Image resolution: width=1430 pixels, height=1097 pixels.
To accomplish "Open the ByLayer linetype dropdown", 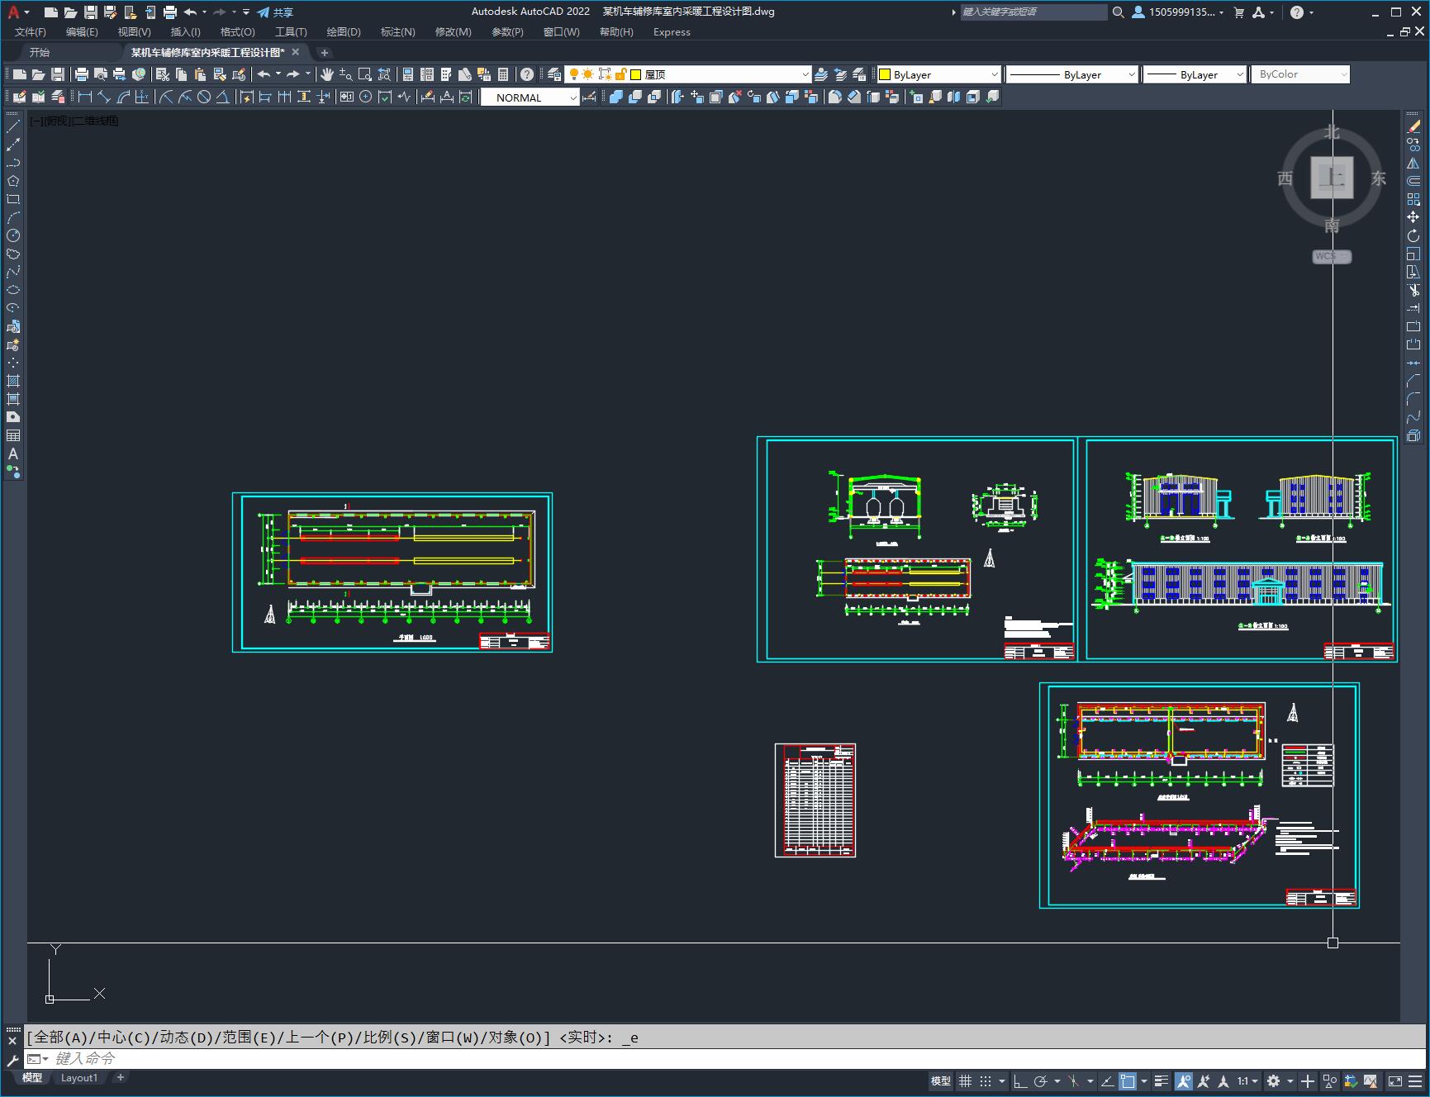I will click(x=1071, y=74).
